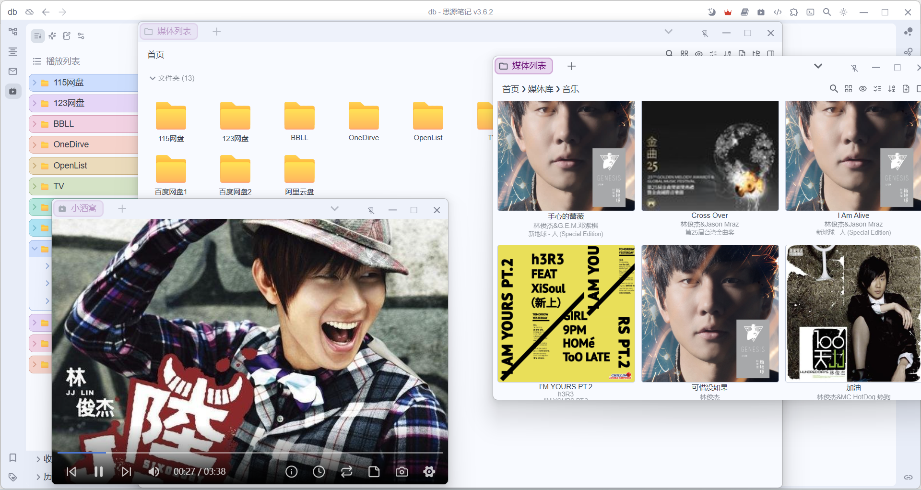Toggle the eye visibility icon in music window
The image size is (921, 490).
pyautogui.click(x=862, y=89)
